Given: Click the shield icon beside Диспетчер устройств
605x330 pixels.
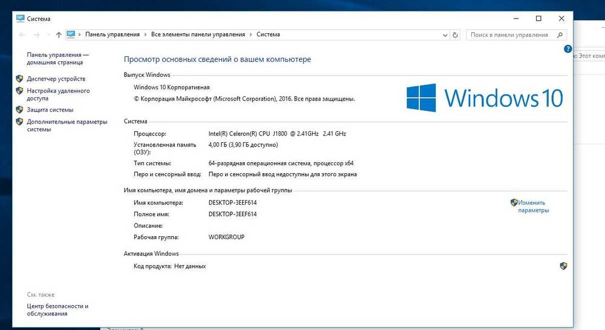Looking at the screenshot, I should click(20, 79).
